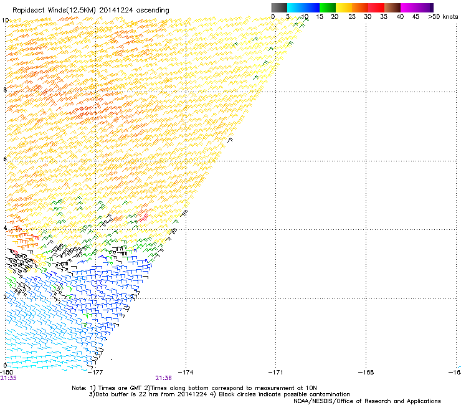Click the '45' legend scale label
Image resolution: width=461 pixels, height=405 pixels.
[416, 17]
